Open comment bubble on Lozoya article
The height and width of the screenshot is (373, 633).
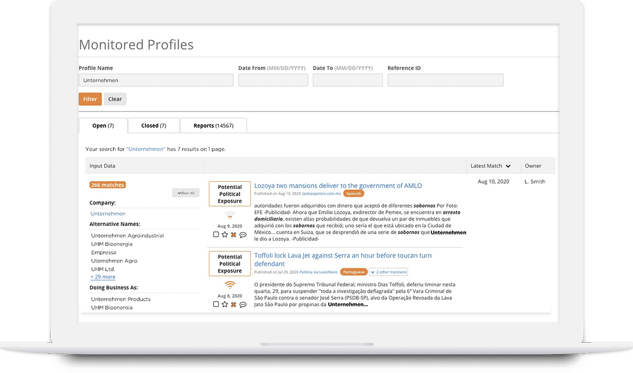click(x=242, y=235)
